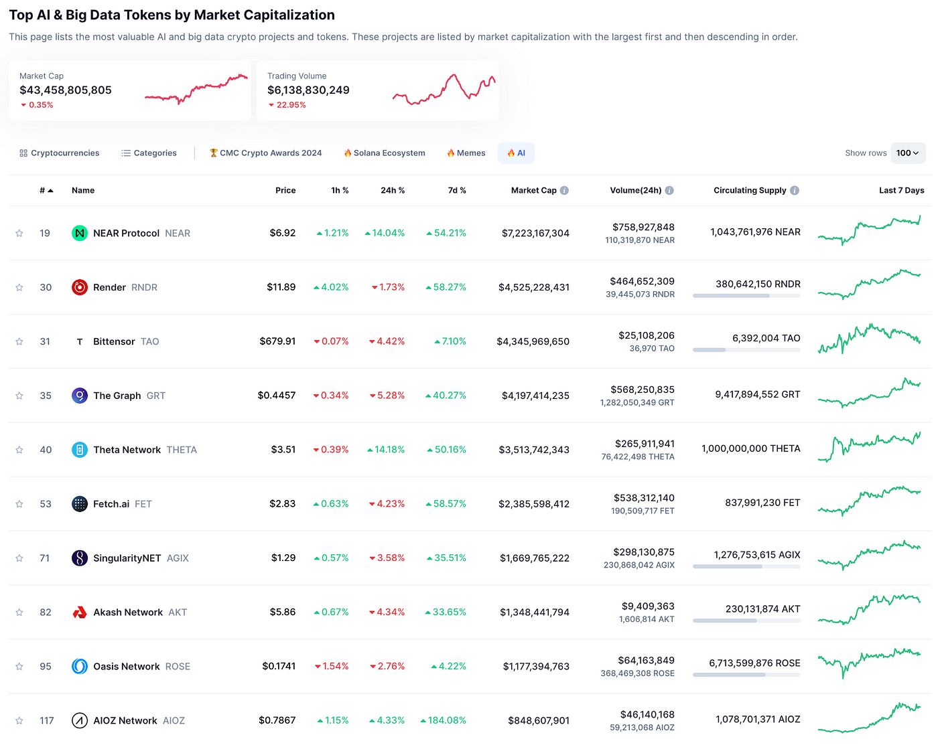This screenshot has height=745, width=938.
Task: Click Akash Network supply progress bar
Action: (x=746, y=621)
